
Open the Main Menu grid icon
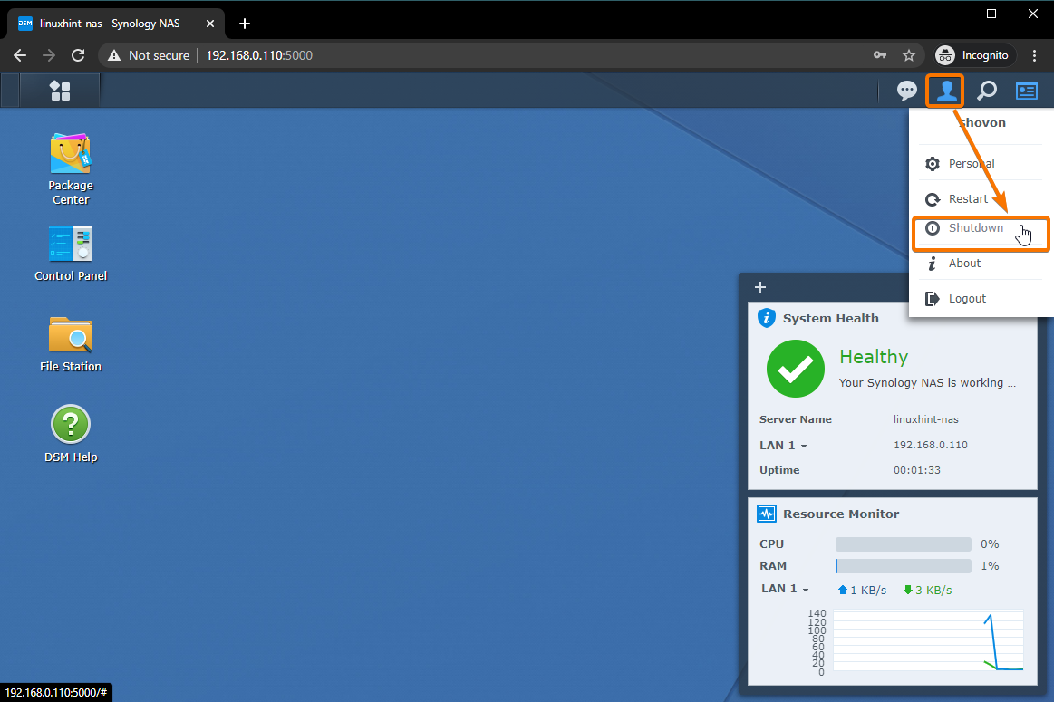(60, 91)
